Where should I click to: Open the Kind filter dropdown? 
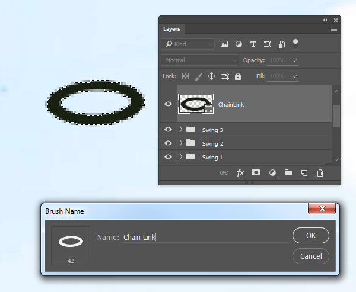[187, 44]
